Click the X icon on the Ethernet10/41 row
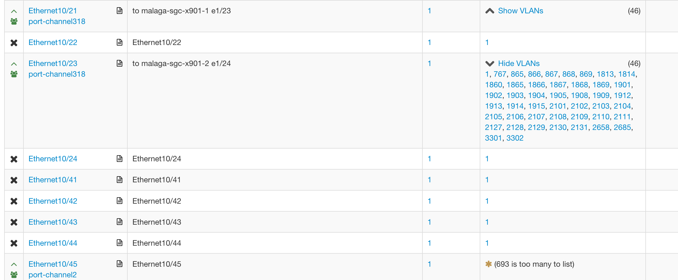This screenshot has height=280, width=678. coord(14,180)
